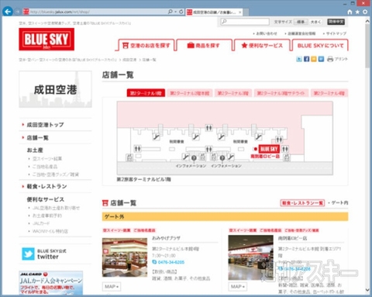Viewport: 372px width, 297px height.
Task: Click ご当地名産品 tag above おみやげプラザ
Action: [x=144, y=230]
